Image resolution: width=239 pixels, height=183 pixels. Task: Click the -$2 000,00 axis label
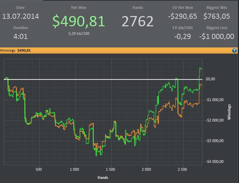click(215, 120)
